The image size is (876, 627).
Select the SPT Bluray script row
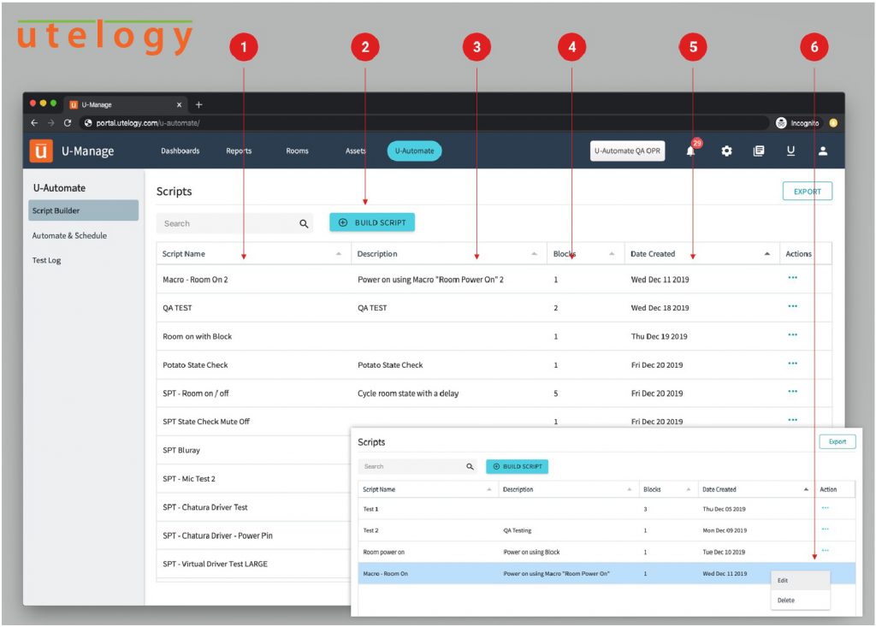tap(253, 451)
